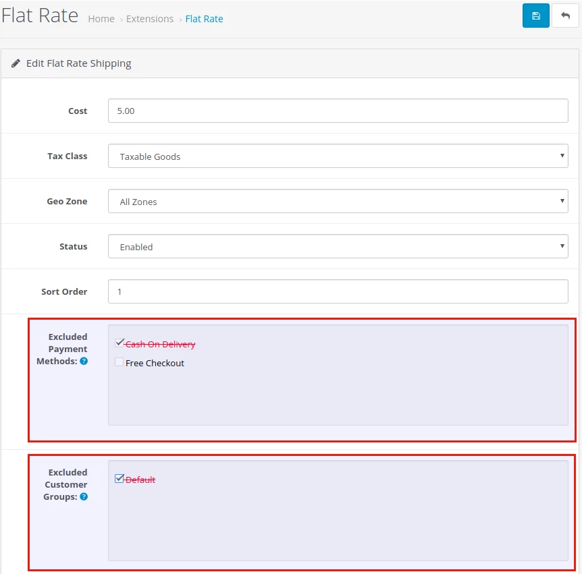Click help icon beside Excluded Payment Methods
Image resolution: width=582 pixels, height=574 pixels.
[x=84, y=362]
